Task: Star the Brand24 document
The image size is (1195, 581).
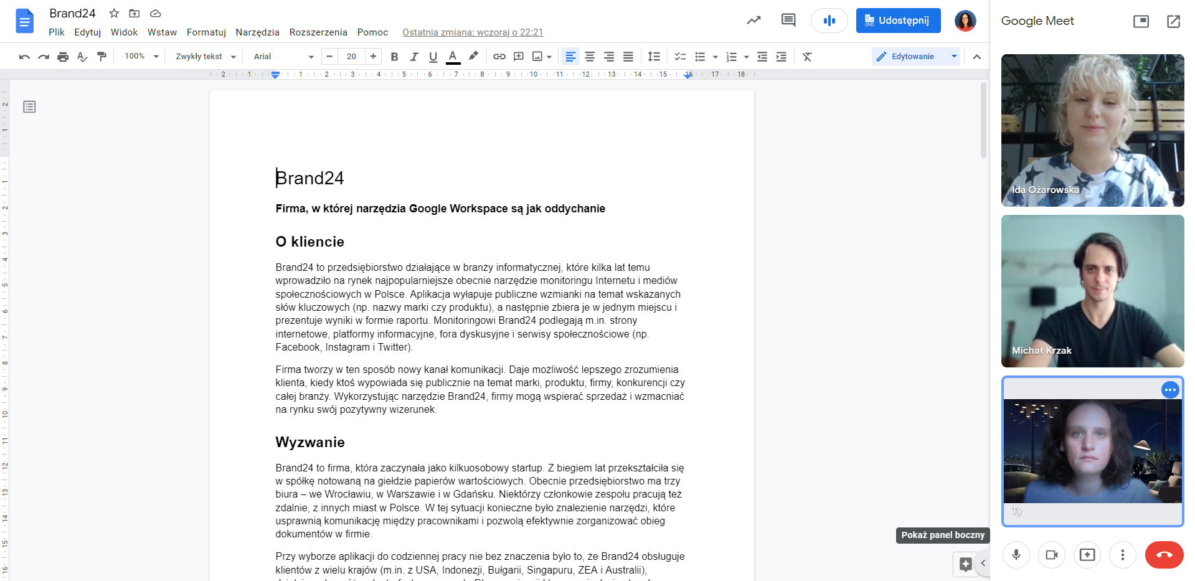Action: (x=114, y=13)
